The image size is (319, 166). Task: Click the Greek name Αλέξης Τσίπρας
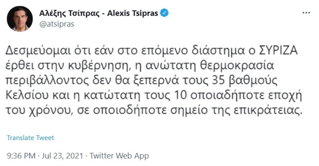[67, 14]
